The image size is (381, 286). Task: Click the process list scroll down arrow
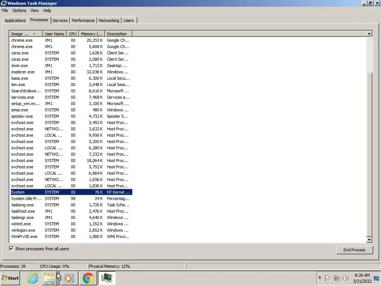point(369,239)
